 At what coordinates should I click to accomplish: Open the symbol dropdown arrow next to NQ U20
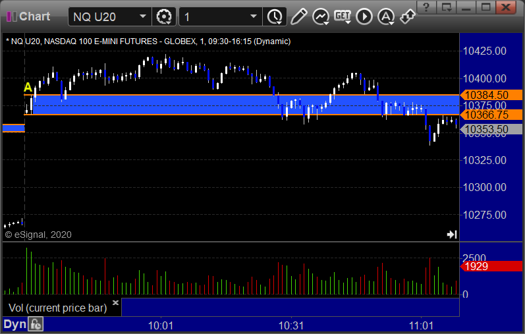click(x=143, y=16)
